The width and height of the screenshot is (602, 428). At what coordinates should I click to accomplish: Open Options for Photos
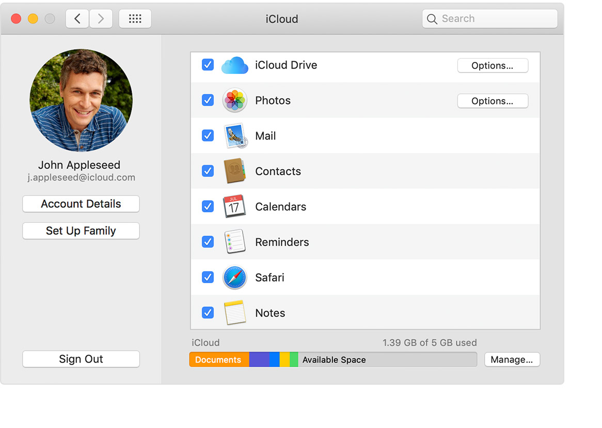point(492,101)
